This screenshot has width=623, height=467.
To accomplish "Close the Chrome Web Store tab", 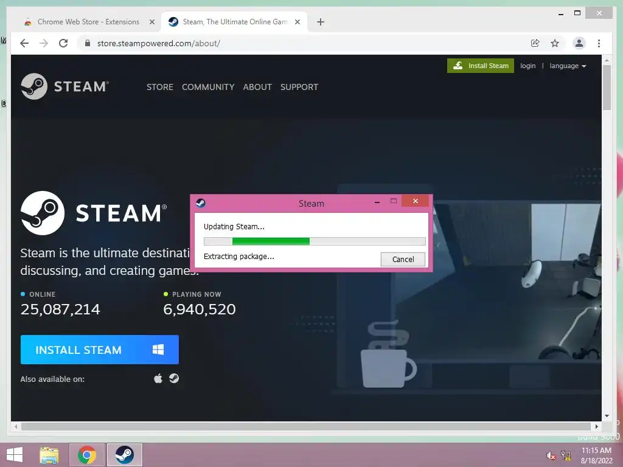I will (x=151, y=22).
